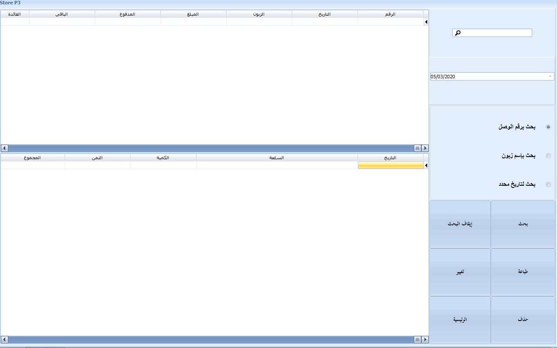The height and width of the screenshot is (348, 557).
Task: Click the 'السلعة' column header in the bottom grid
Action: [277, 157]
